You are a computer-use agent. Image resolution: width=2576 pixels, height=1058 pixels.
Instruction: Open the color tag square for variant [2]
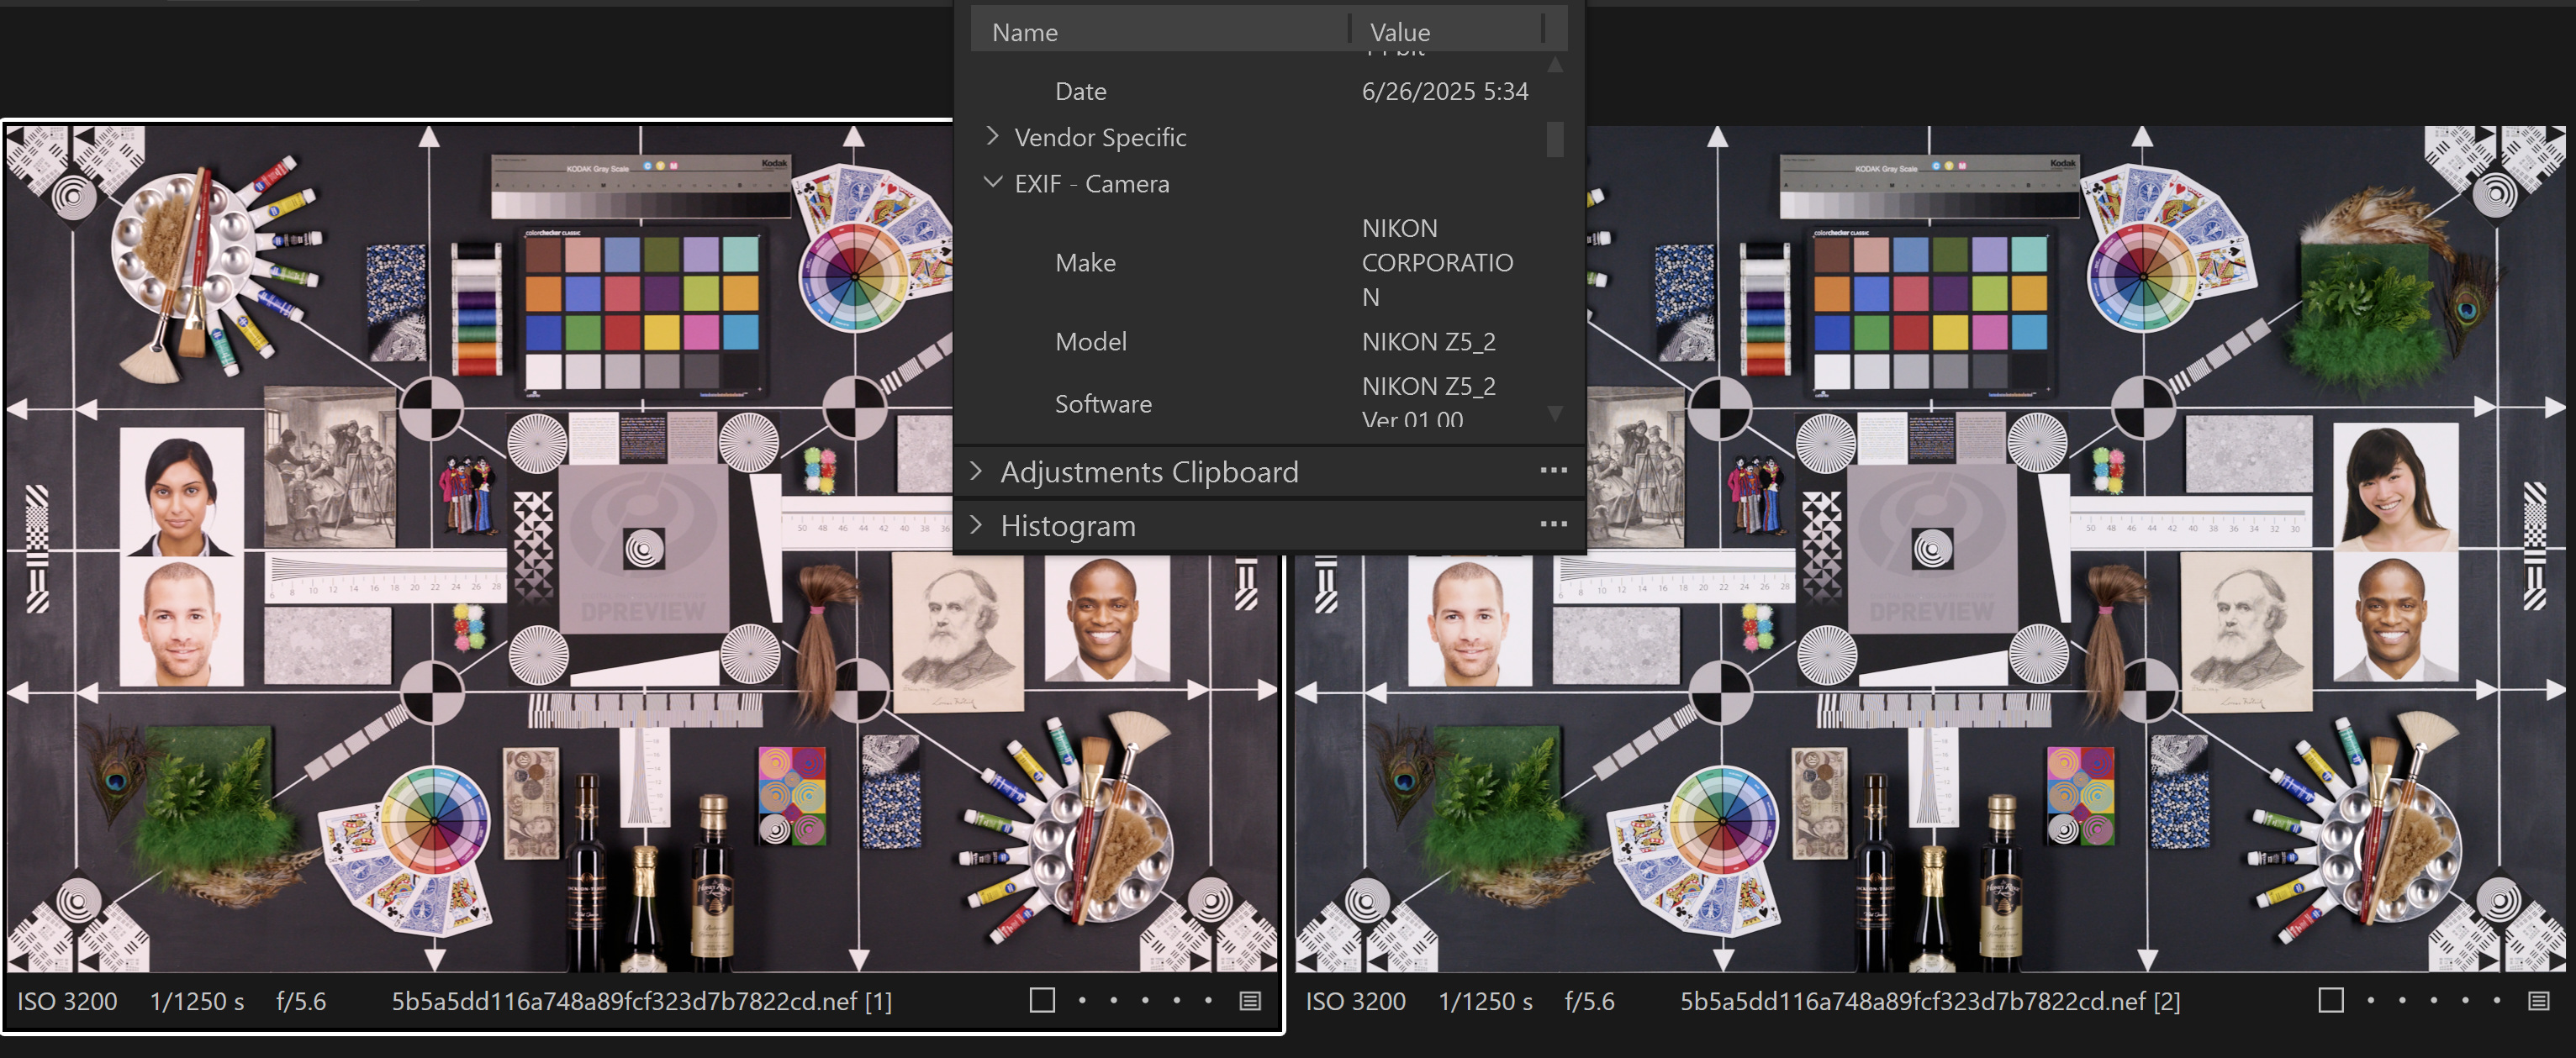coord(2330,1000)
